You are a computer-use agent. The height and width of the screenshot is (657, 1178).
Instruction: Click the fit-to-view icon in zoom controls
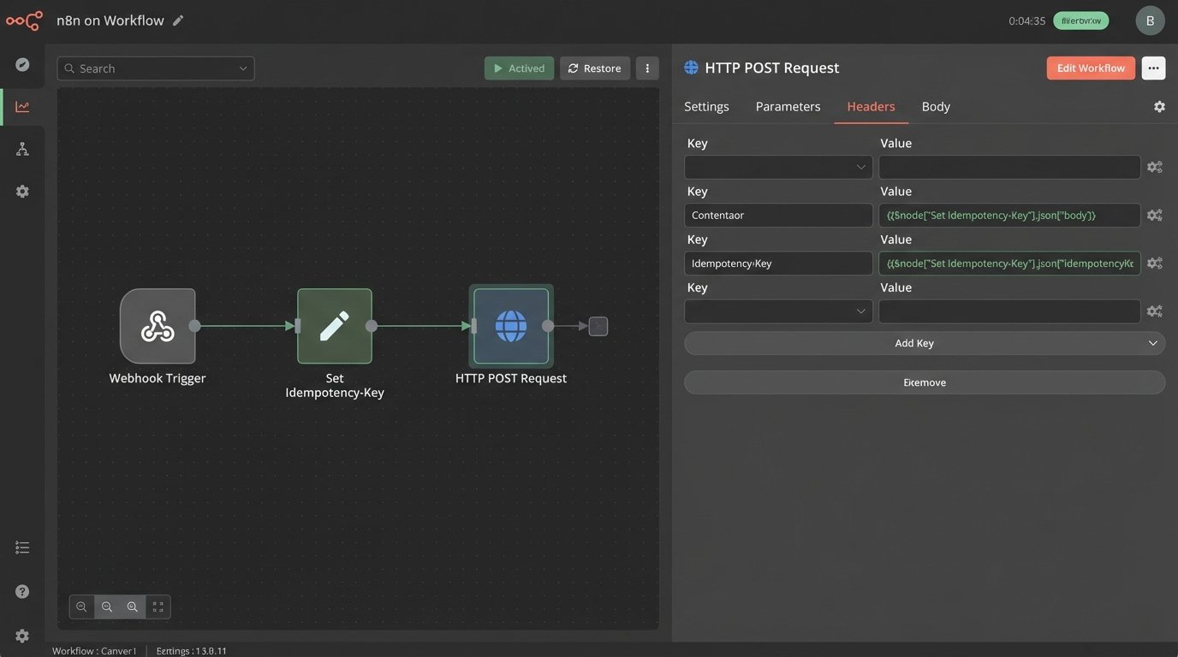[158, 607]
